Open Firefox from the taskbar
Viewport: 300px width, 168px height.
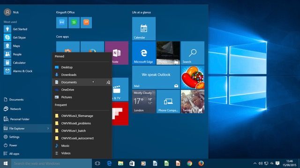pyautogui.click(x=201, y=163)
